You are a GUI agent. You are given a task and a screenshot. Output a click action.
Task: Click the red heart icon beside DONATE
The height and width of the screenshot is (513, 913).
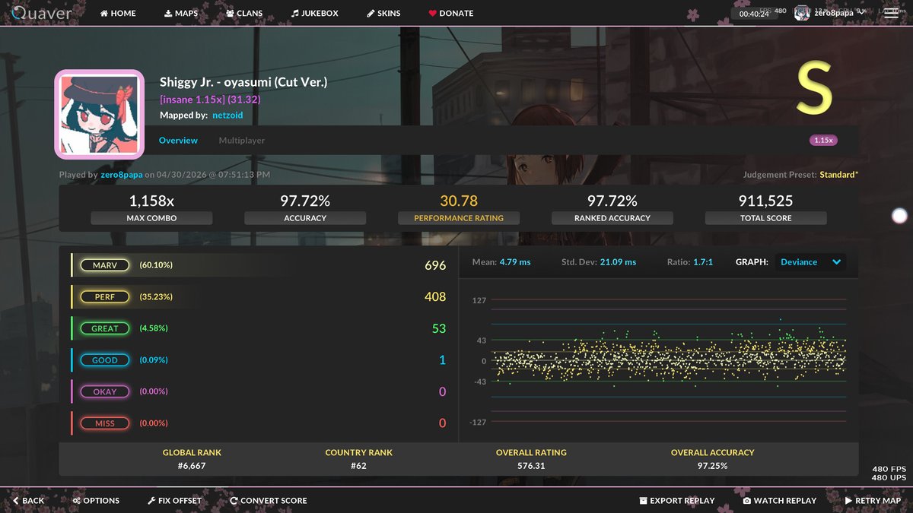(x=433, y=14)
